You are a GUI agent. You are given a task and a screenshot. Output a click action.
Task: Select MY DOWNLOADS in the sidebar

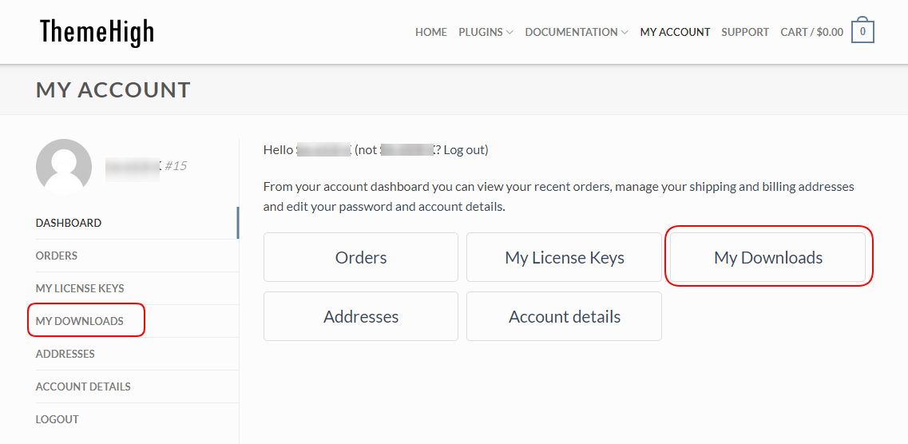pos(79,321)
